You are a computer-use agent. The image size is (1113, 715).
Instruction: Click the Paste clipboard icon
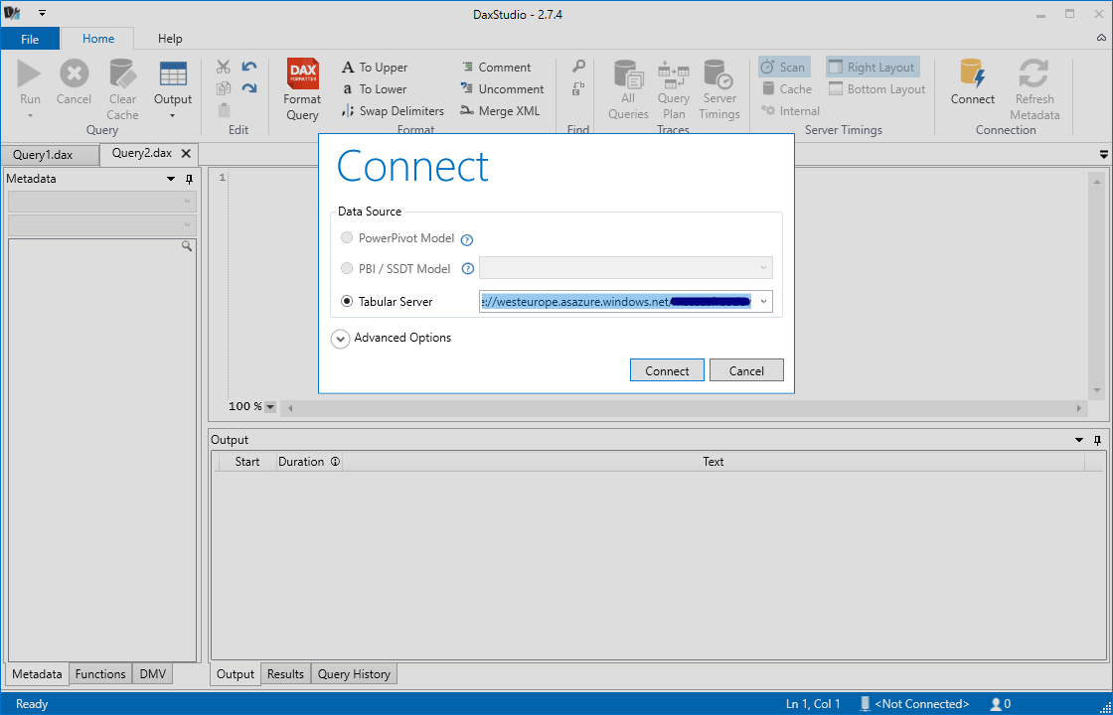point(224,110)
